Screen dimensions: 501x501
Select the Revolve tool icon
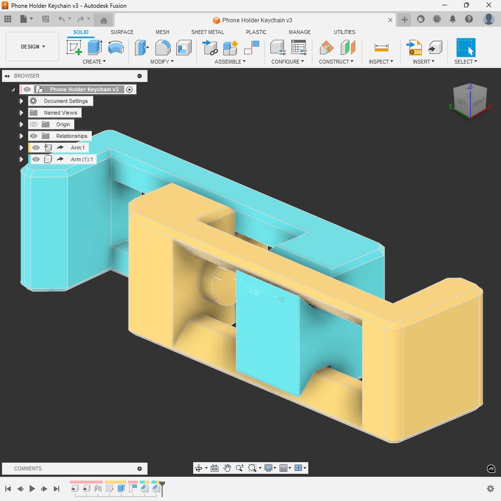point(116,48)
